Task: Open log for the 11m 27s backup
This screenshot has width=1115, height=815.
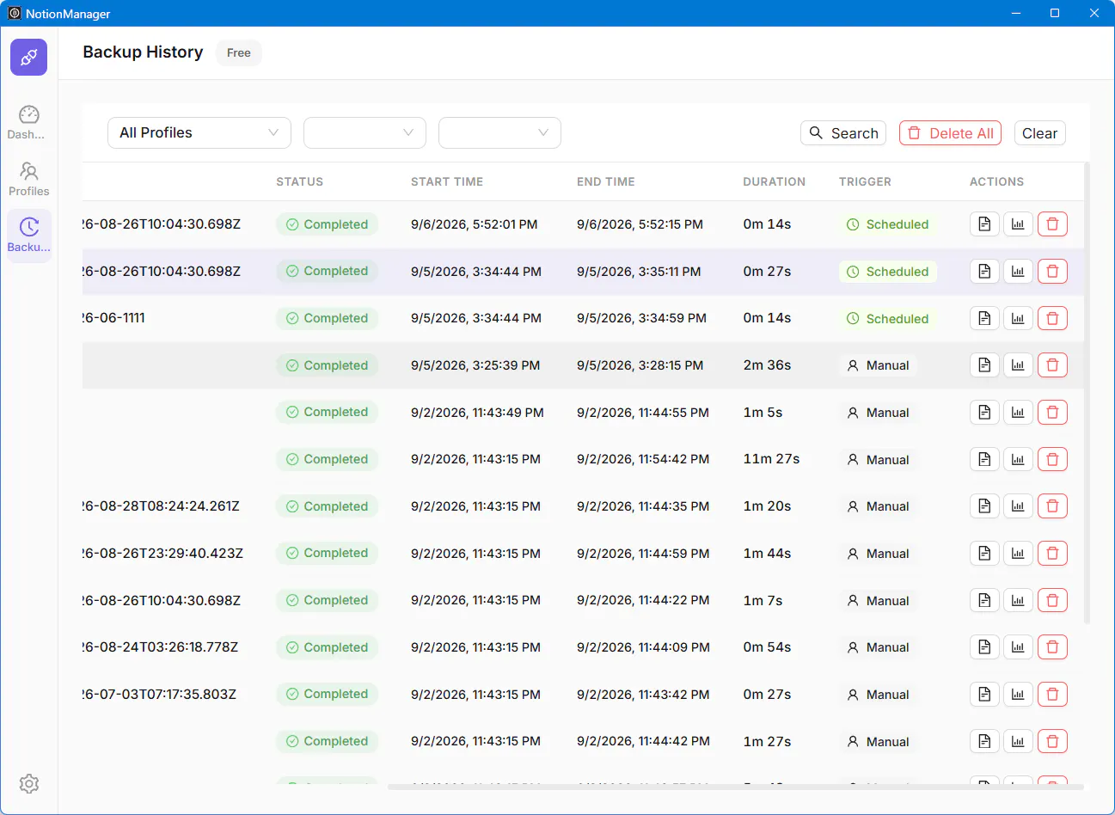Action: 984,459
